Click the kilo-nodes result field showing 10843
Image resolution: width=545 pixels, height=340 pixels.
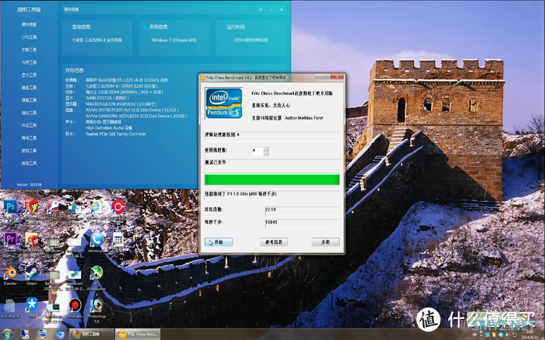click(x=302, y=222)
